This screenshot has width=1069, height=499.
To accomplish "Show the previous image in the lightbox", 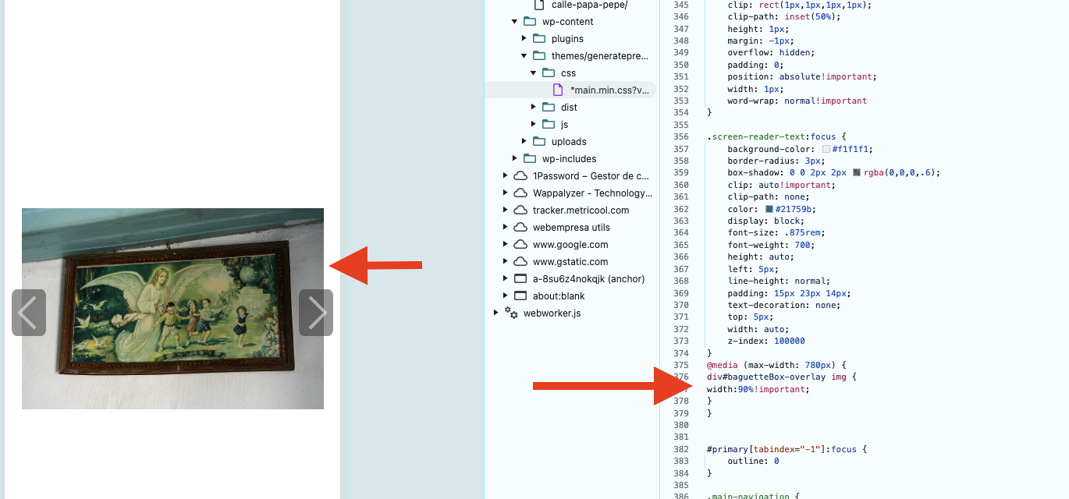I will click(29, 313).
